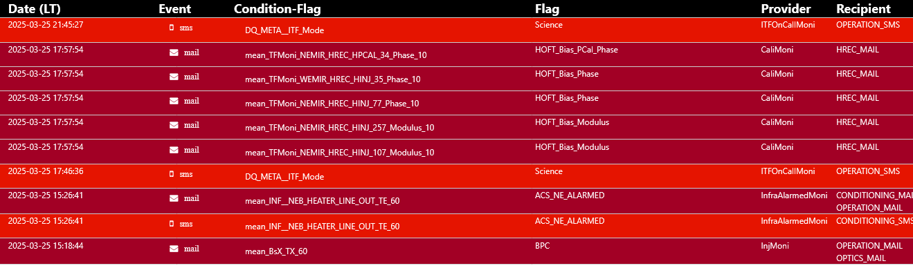This screenshot has width=913, height=268.
Task: Click the sms icon for NEB_HEATER_LINE row
Action: [172, 224]
